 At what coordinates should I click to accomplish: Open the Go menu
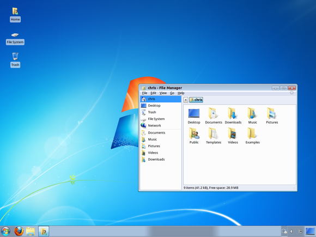pyautogui.click(x=172, y=93)
